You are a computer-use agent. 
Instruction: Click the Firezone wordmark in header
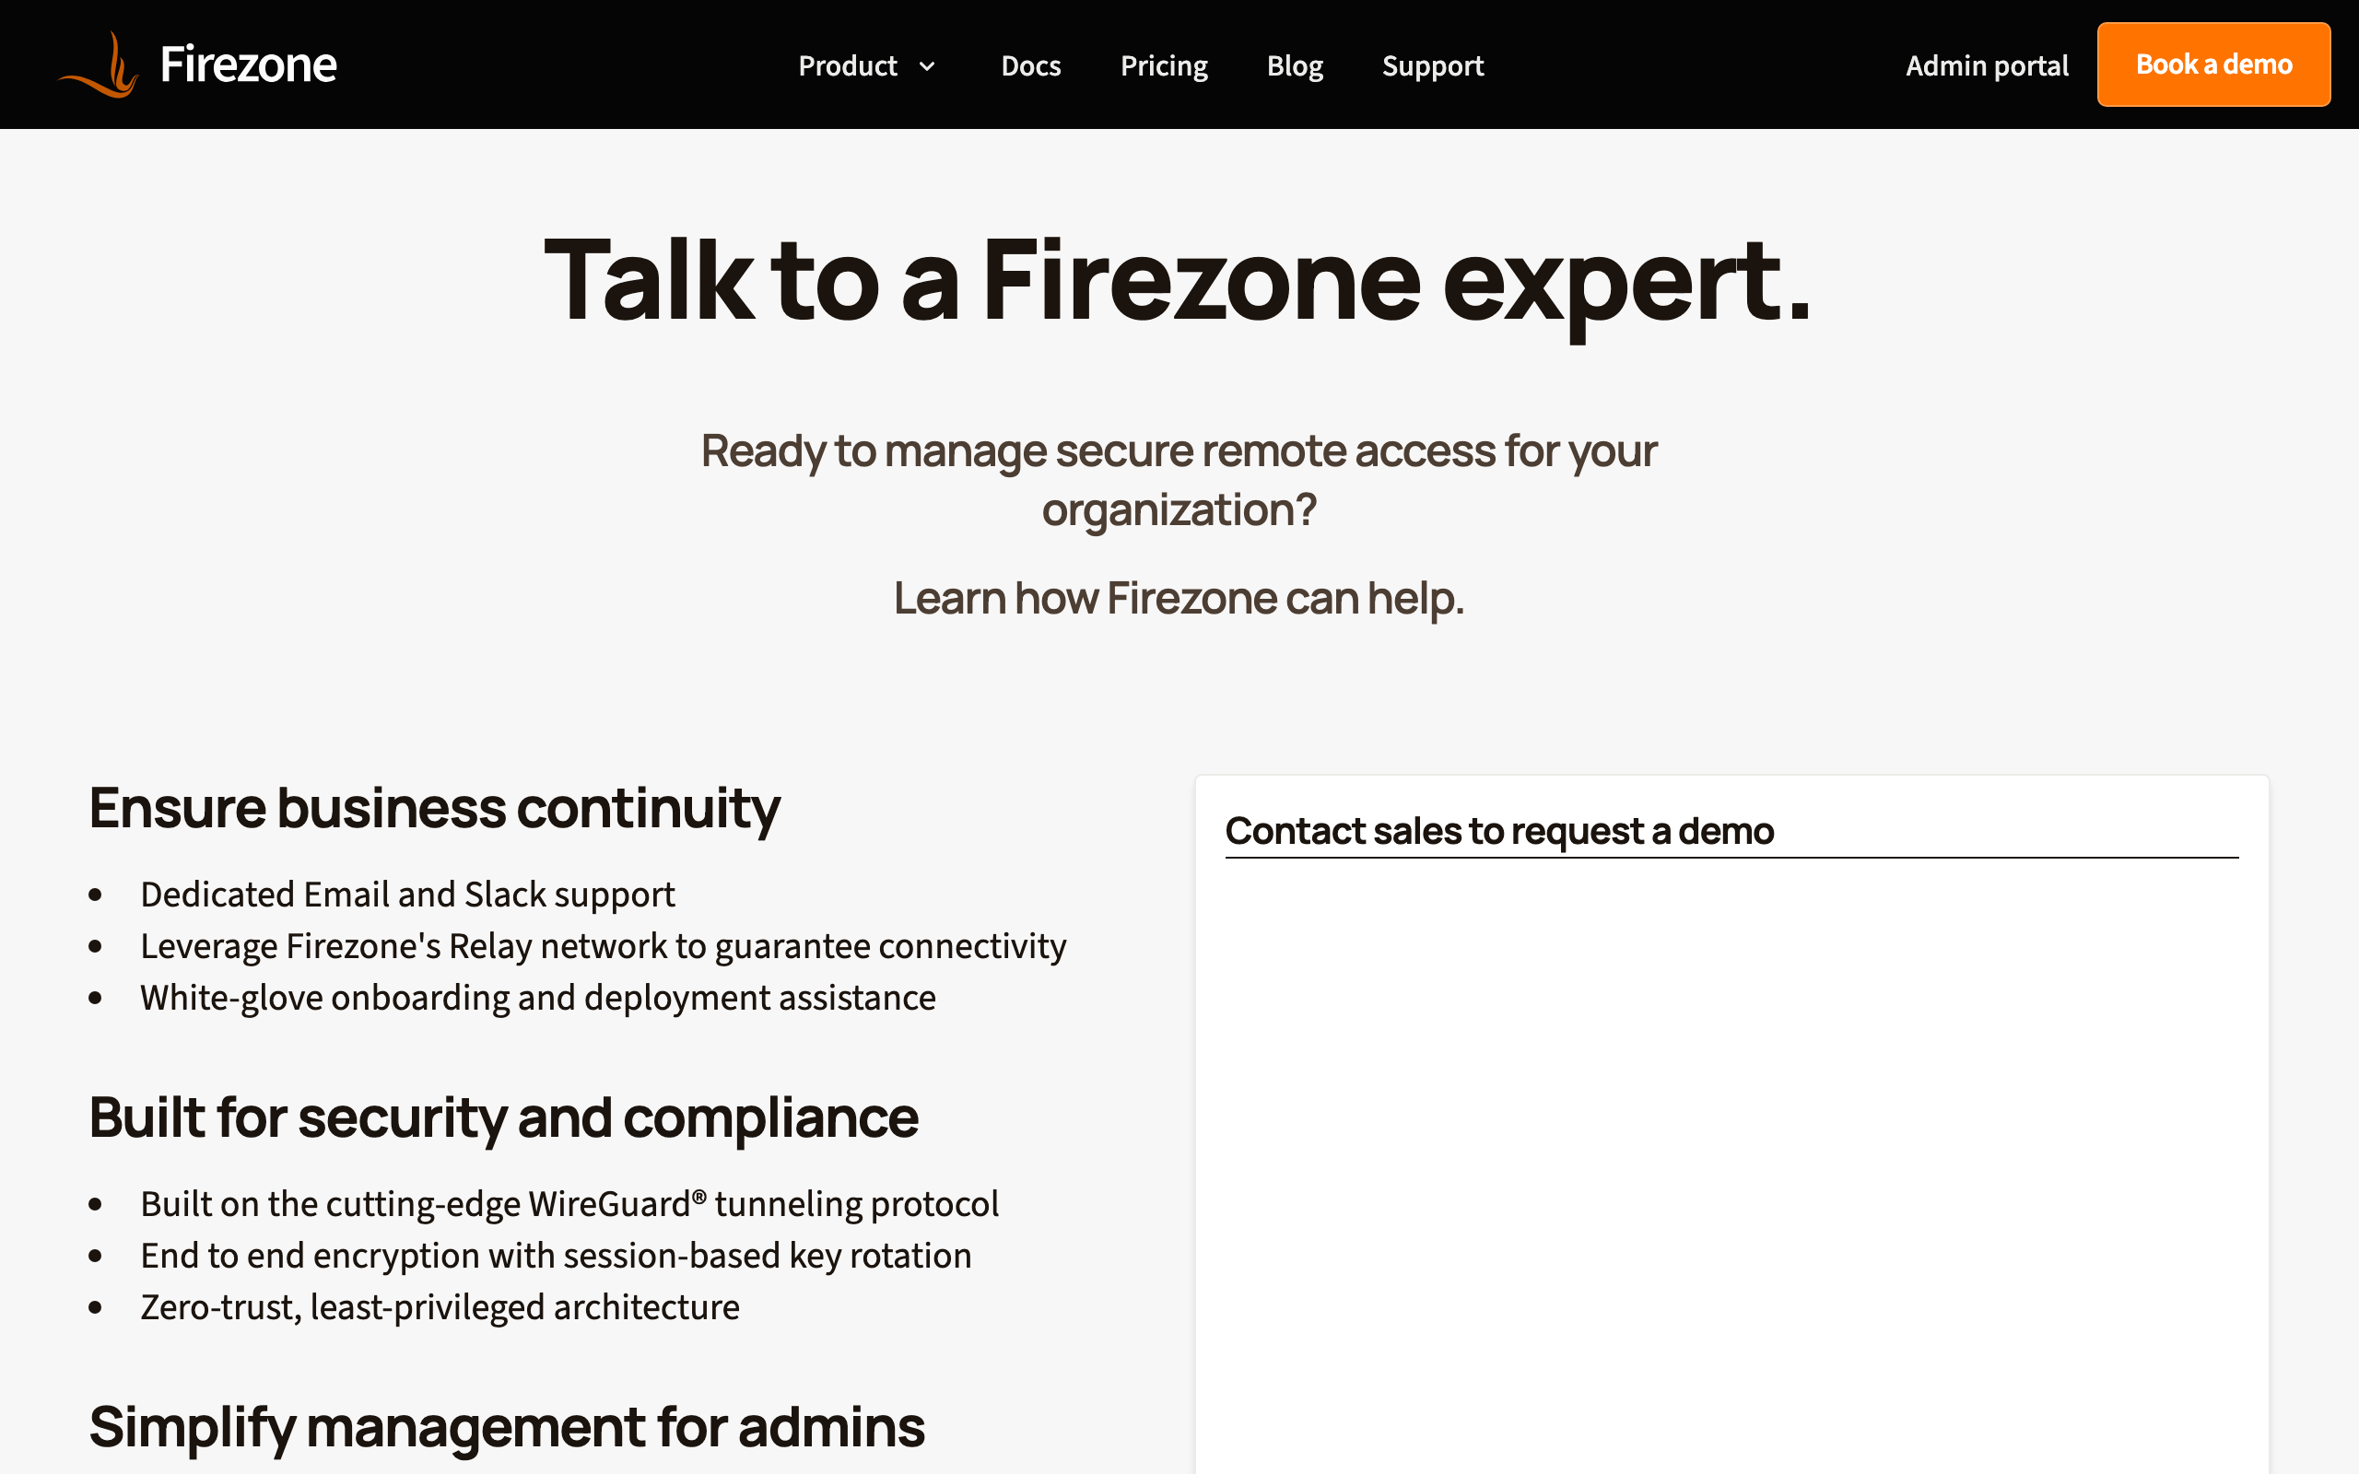[248, 65]
